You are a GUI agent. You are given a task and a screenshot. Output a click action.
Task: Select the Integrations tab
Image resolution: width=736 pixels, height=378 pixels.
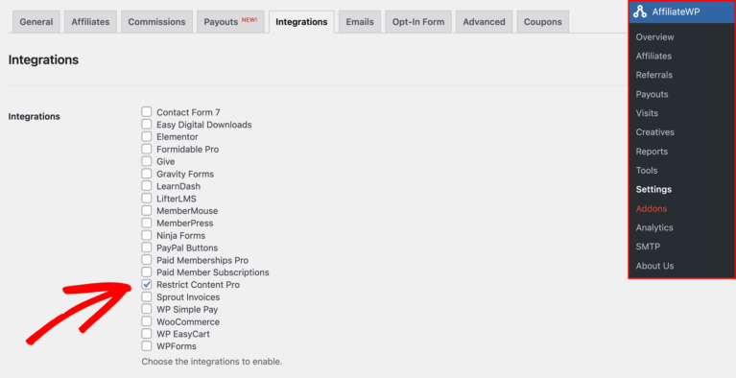tap(301, 22)
